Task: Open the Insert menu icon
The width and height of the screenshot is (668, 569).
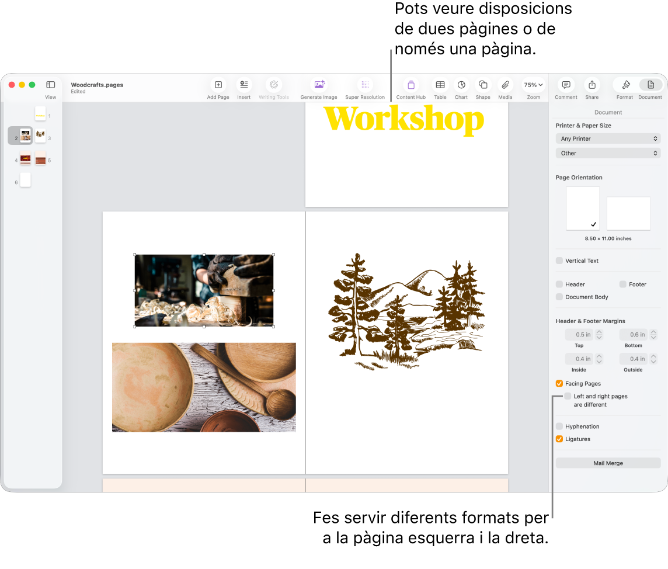Action: [243, 85]
